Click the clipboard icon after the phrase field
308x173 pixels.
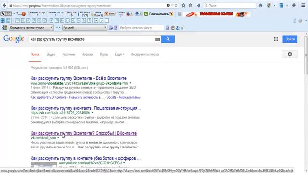[173, 28]
